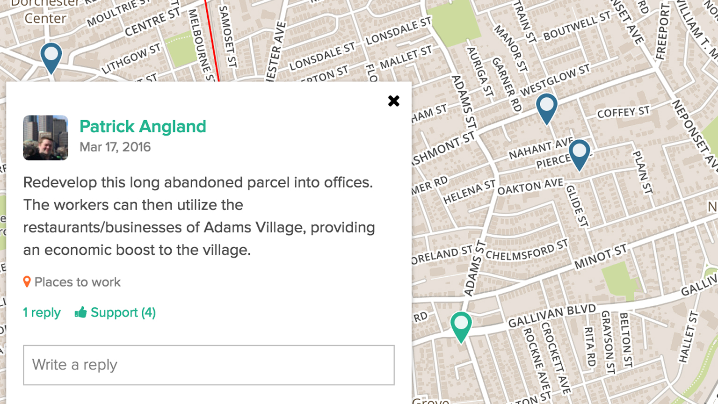The height and width of the screenshot is (404, 718).
Task: Click the thumbs-up Support icon
Action: (80, 312)
